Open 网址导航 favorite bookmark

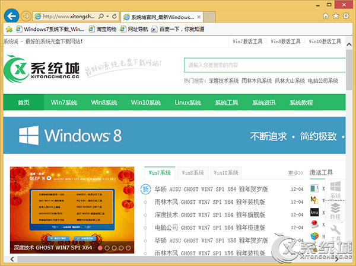click(x=134, y=29)
